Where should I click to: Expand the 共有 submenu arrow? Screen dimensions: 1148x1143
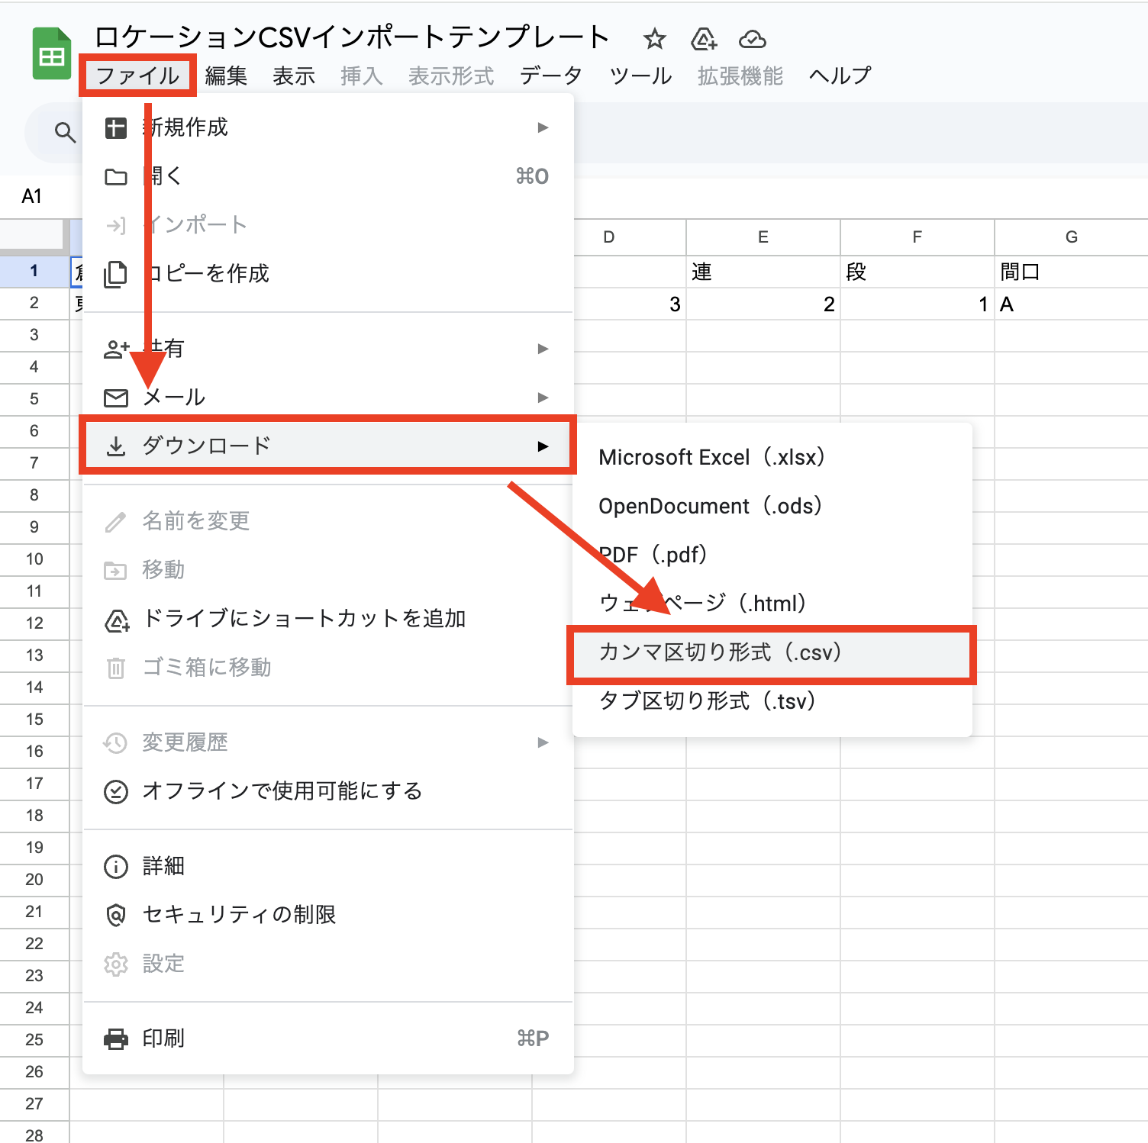(x=543, y=349)
